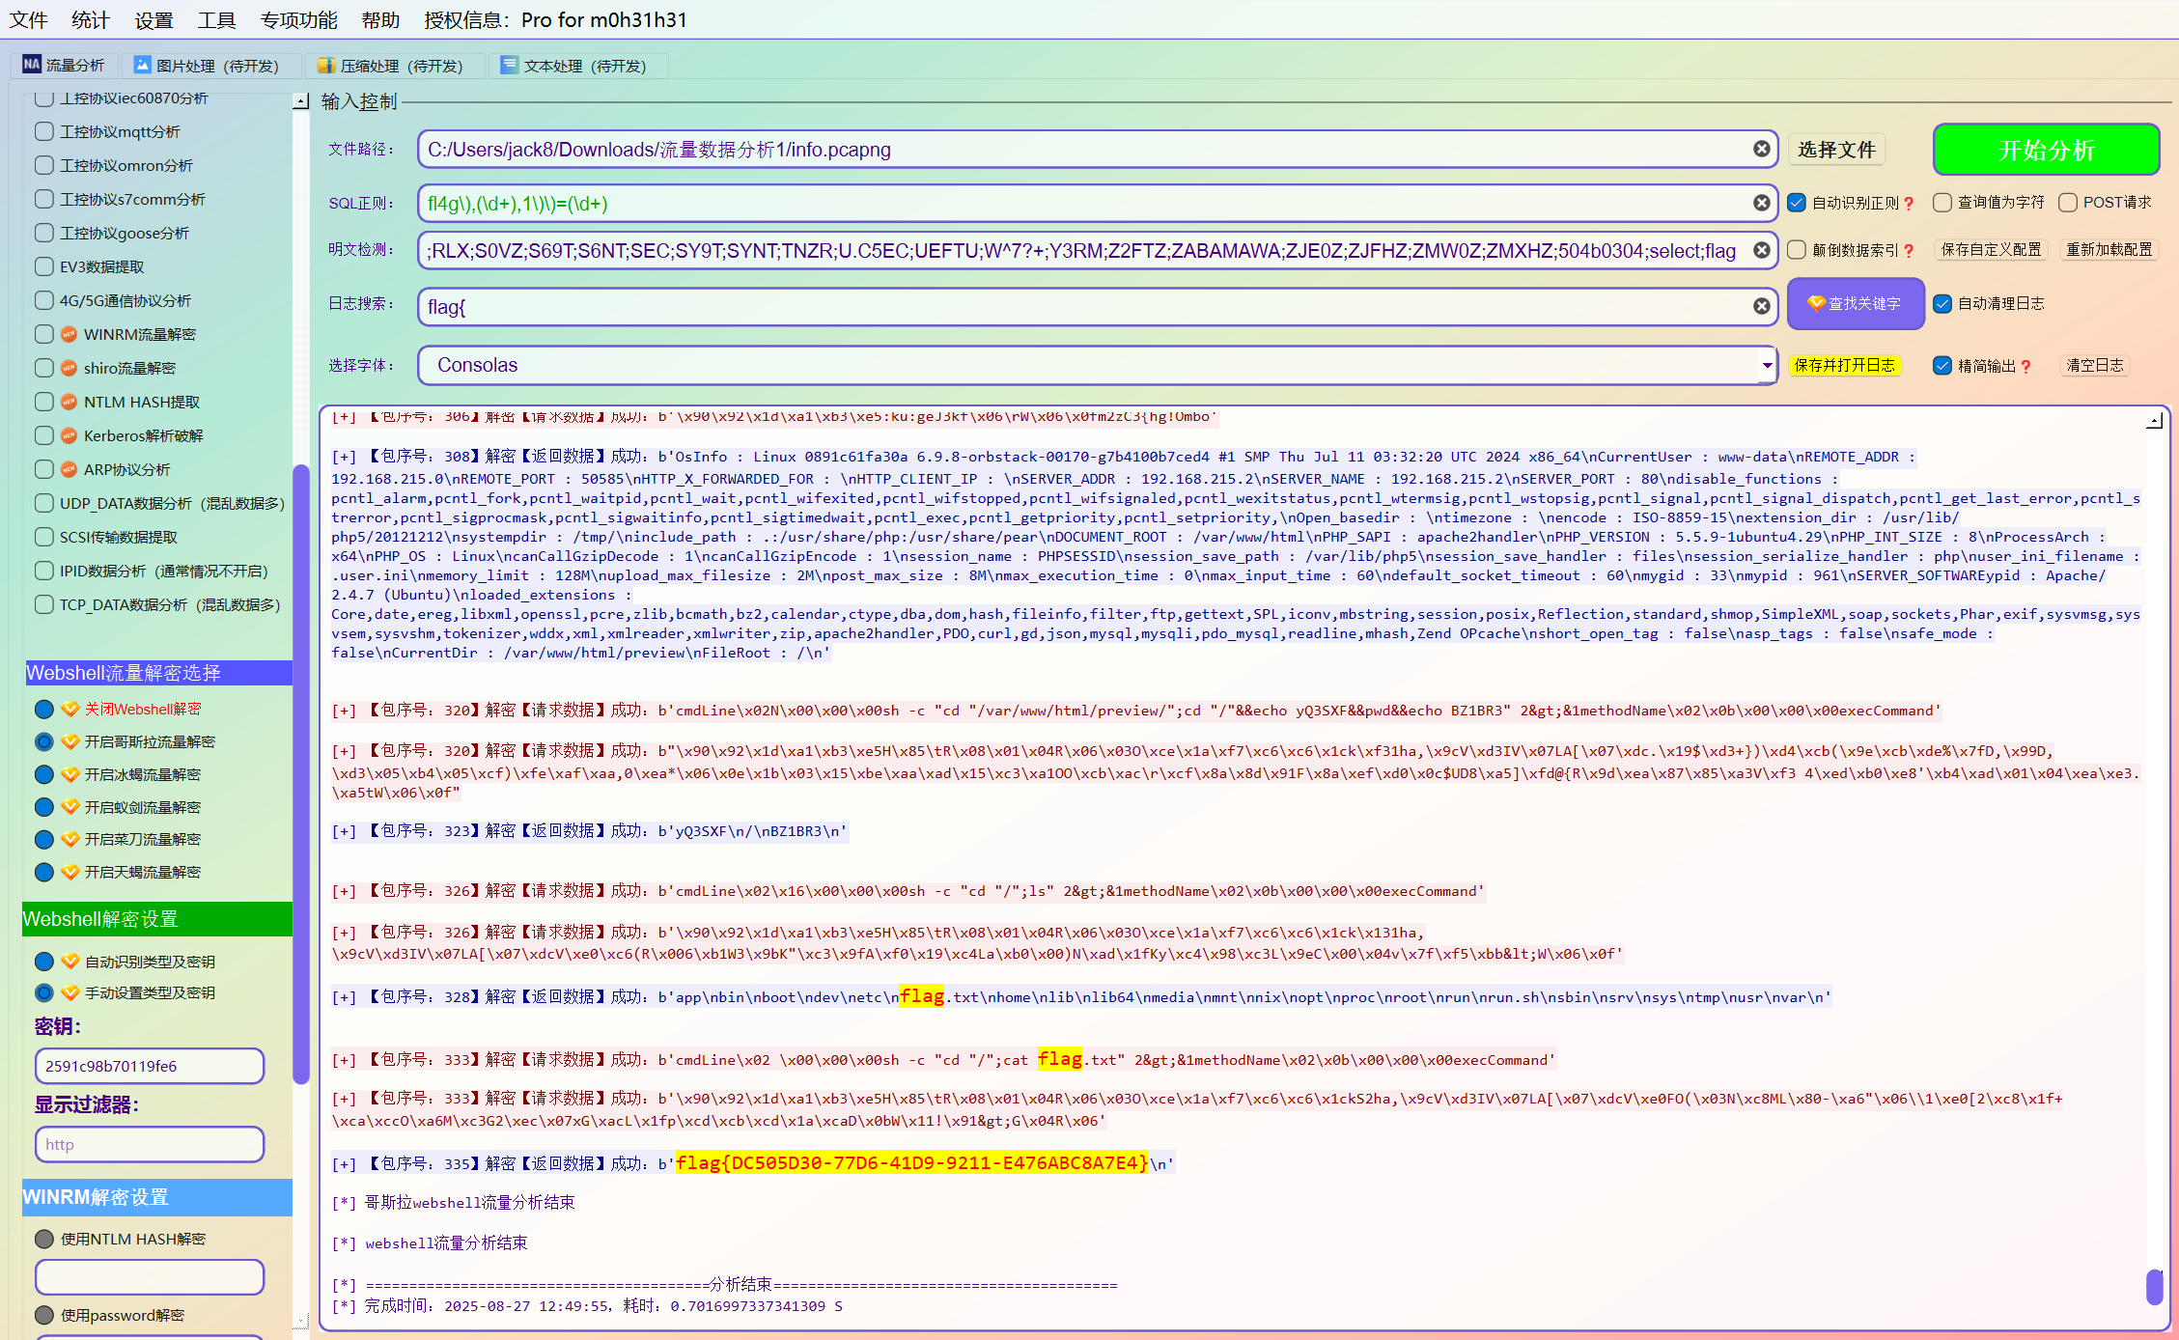Click 查找关键字 purple button
Viewport: 2179px width, 1340px height.
pyautogui.click(x=1856, y=303)
